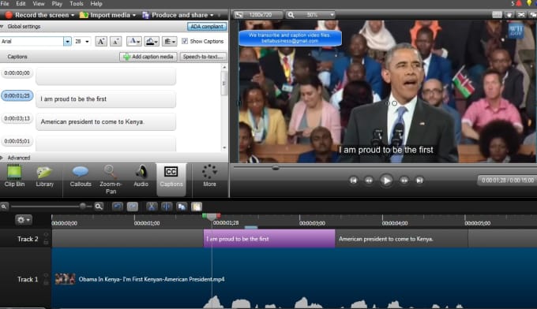The height and width of the screenshot is (309, 537).
Task: Click the cut scissors icon on timeline toolbar
Action: tap(152, 207)
